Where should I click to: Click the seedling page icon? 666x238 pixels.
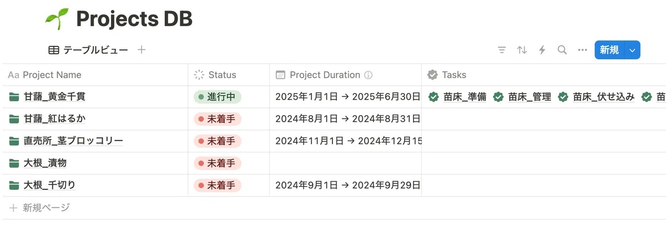pos(57,19)
